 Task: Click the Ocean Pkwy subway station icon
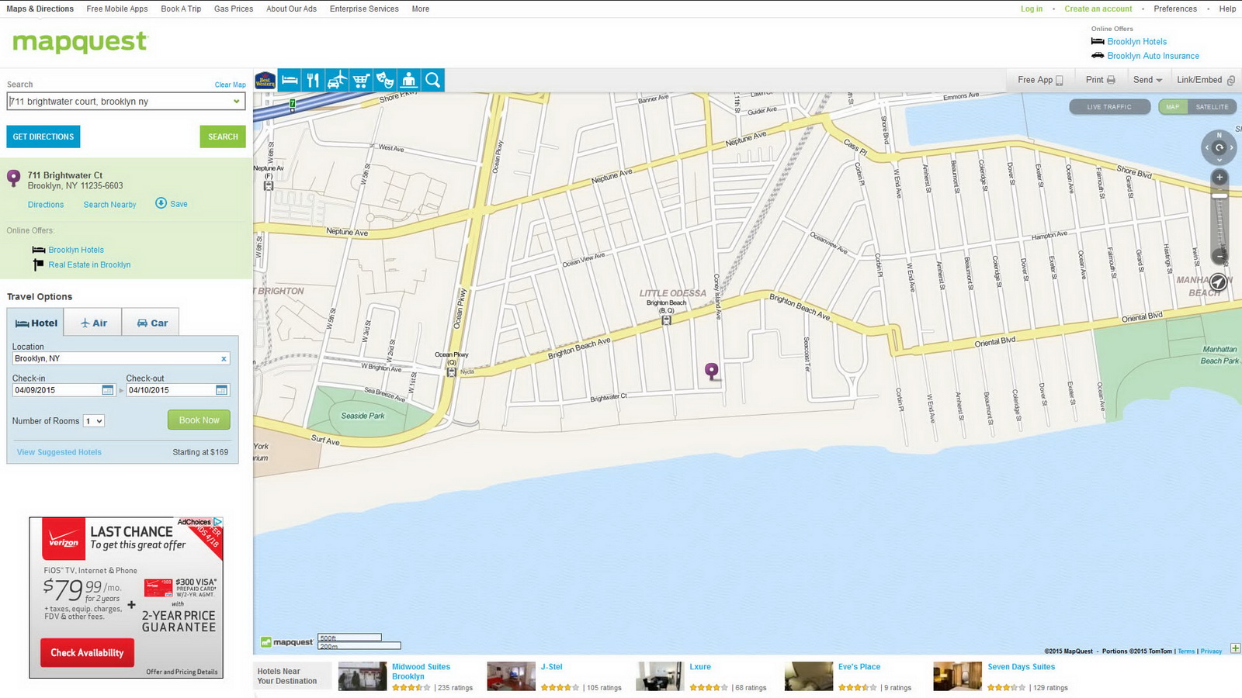(451, 371)
